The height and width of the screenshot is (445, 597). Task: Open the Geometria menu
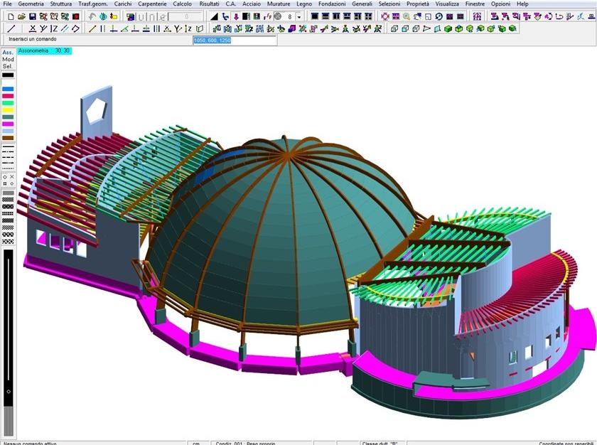pos(31,4)
